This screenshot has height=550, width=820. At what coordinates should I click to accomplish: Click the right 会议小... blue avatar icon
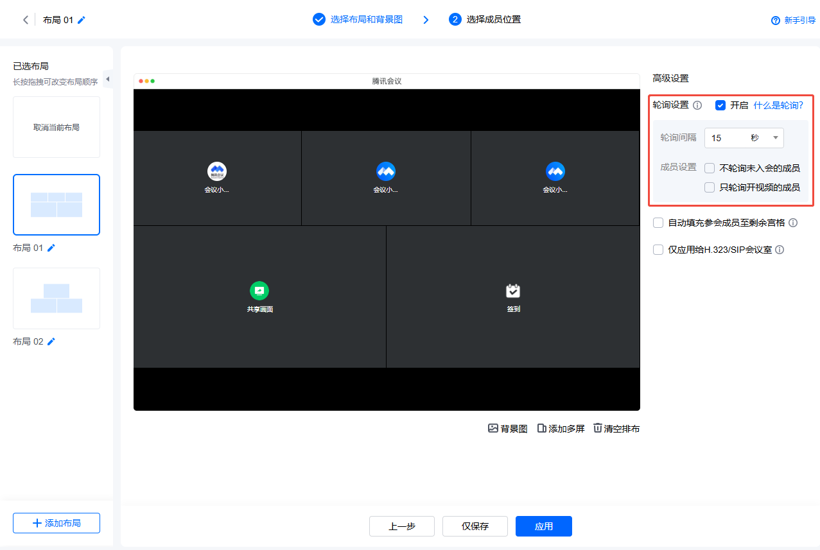(555, 171)
